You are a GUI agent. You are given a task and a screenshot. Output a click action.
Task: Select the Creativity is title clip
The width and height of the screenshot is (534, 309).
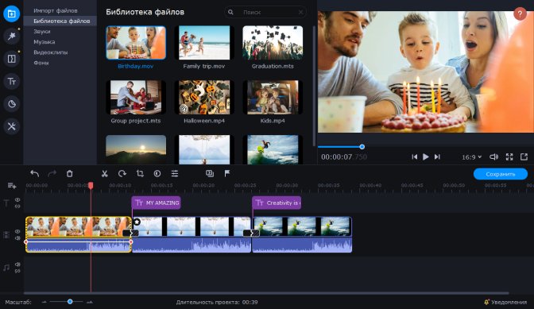point(277,203)
